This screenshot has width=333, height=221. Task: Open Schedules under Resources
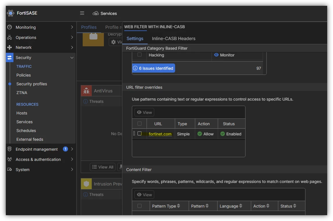click(26, 131)
